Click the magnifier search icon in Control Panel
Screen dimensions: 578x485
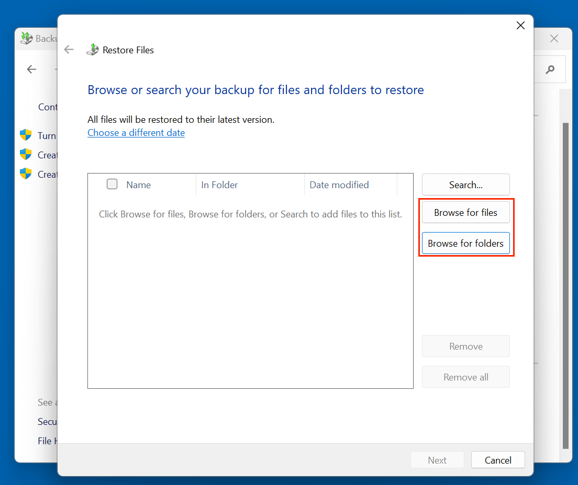click(x=550, y=69)
